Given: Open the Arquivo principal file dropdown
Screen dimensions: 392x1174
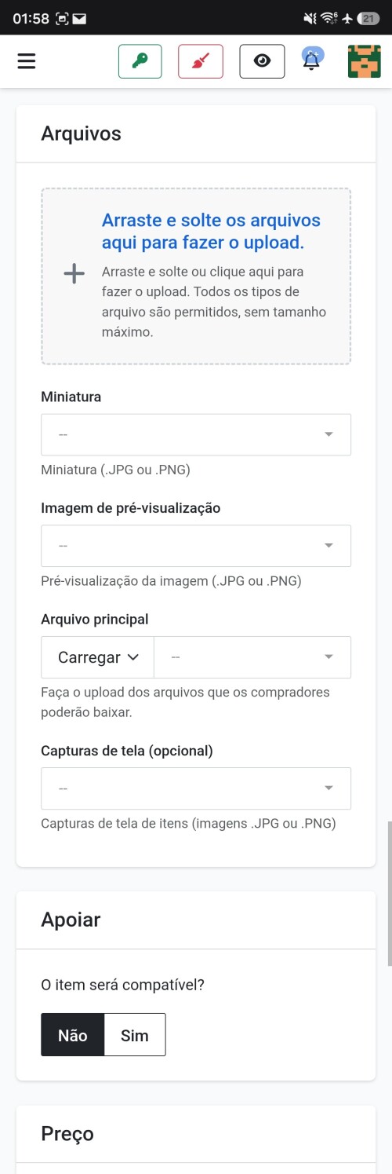Looking at the screenshot, I should pos(252,657).
